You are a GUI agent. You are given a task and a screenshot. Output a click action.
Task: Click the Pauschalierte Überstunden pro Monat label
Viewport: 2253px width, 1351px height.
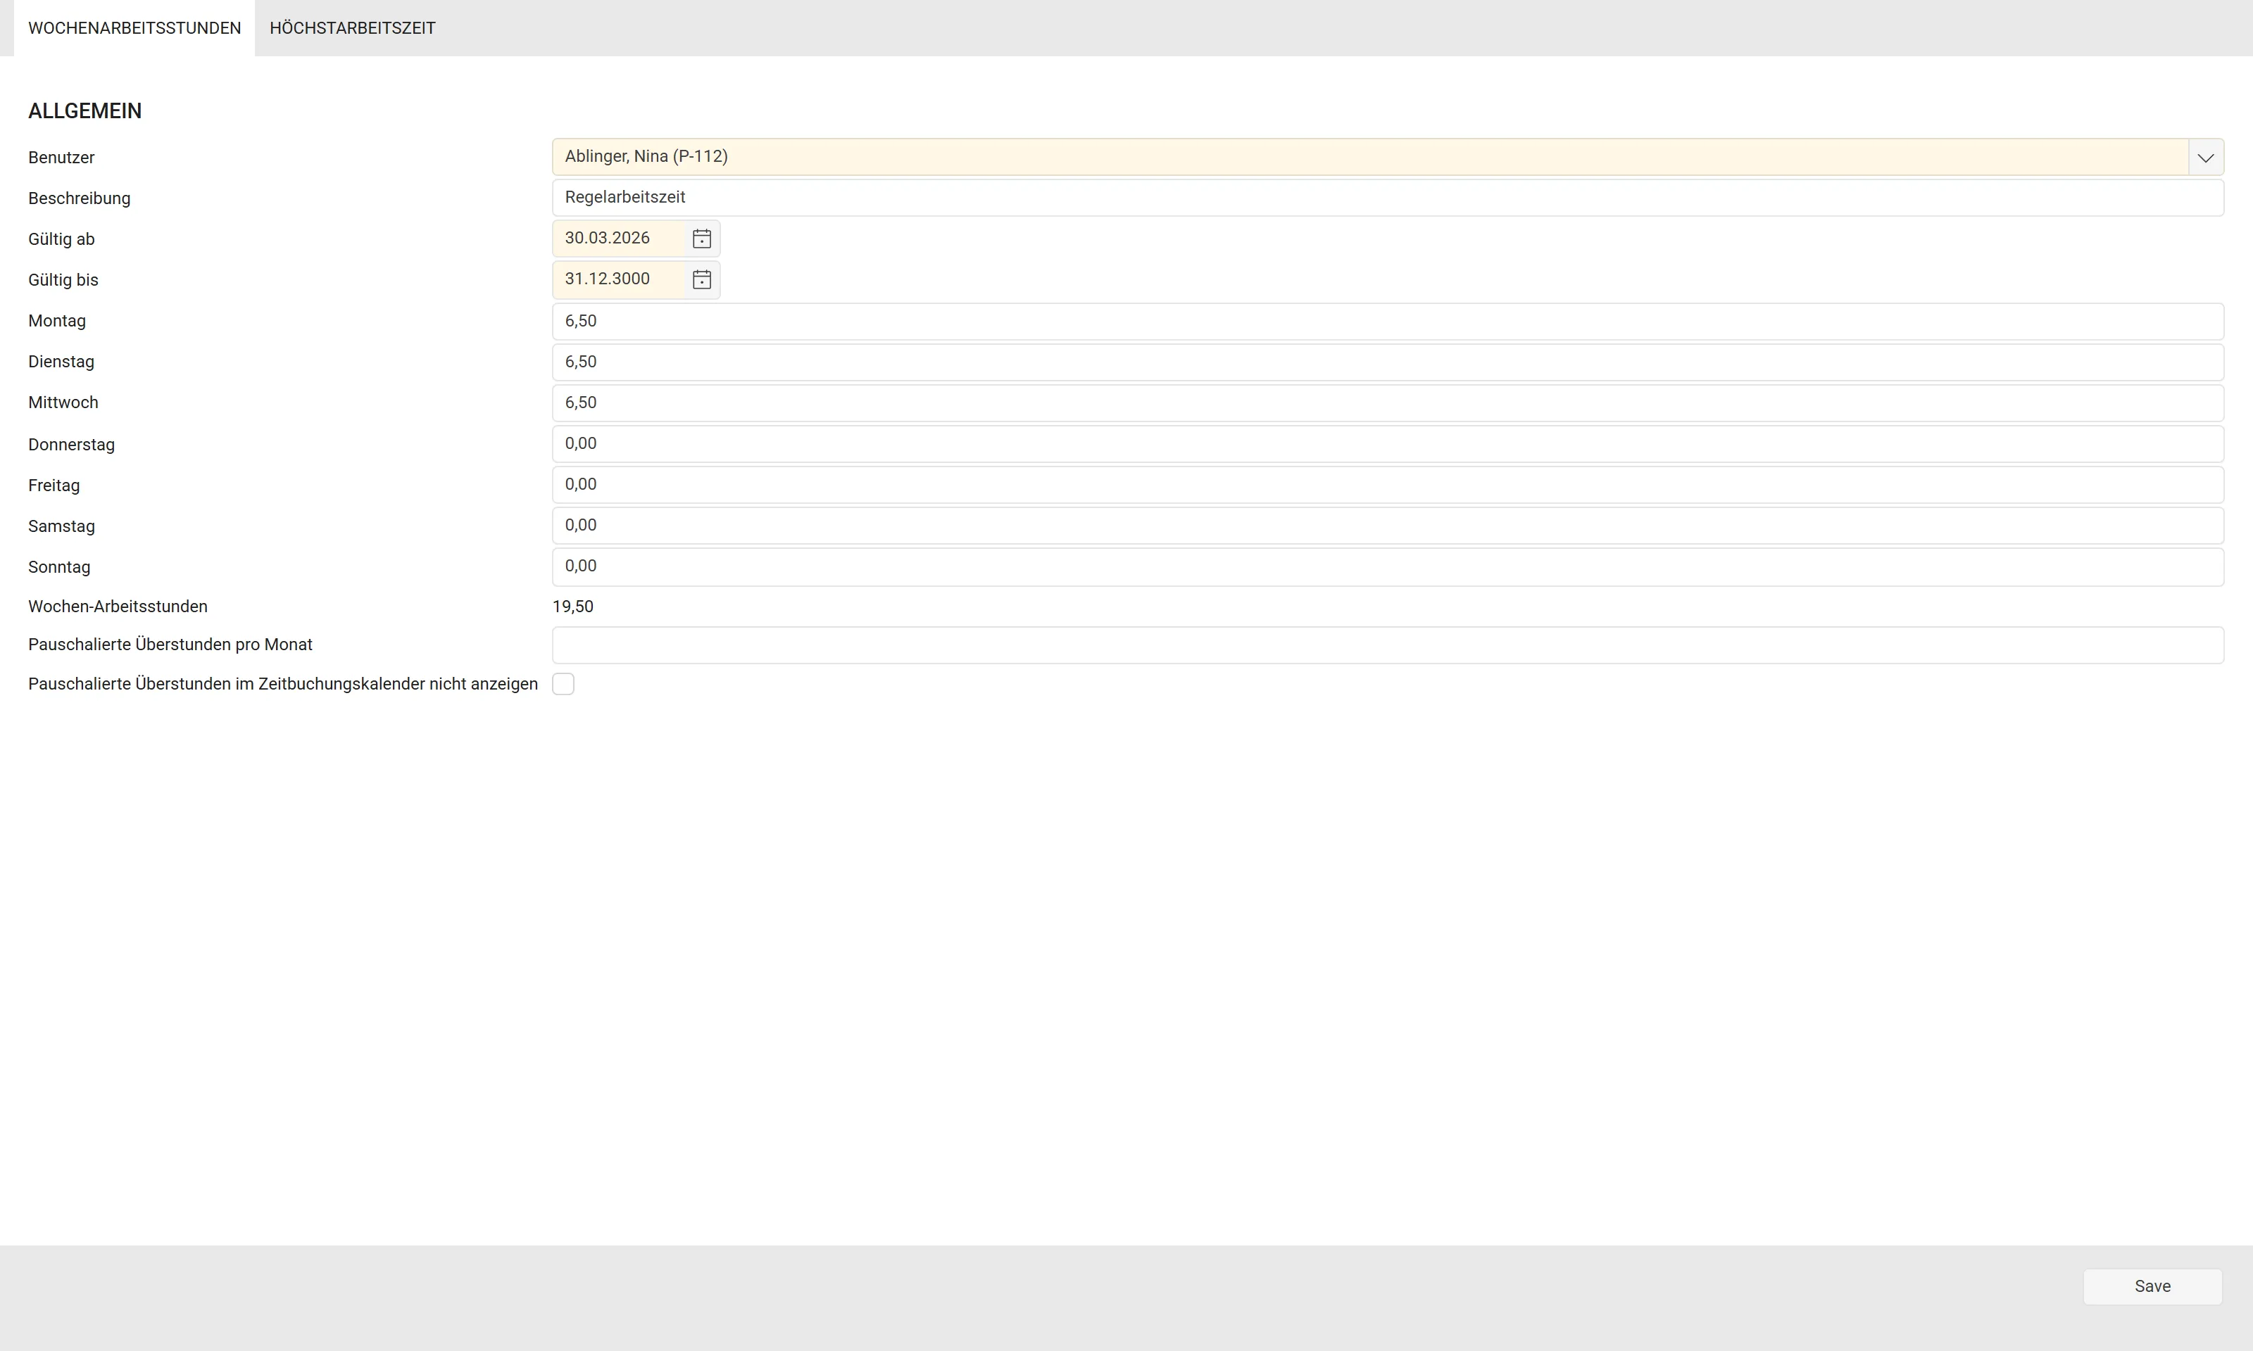click(170, 645)
